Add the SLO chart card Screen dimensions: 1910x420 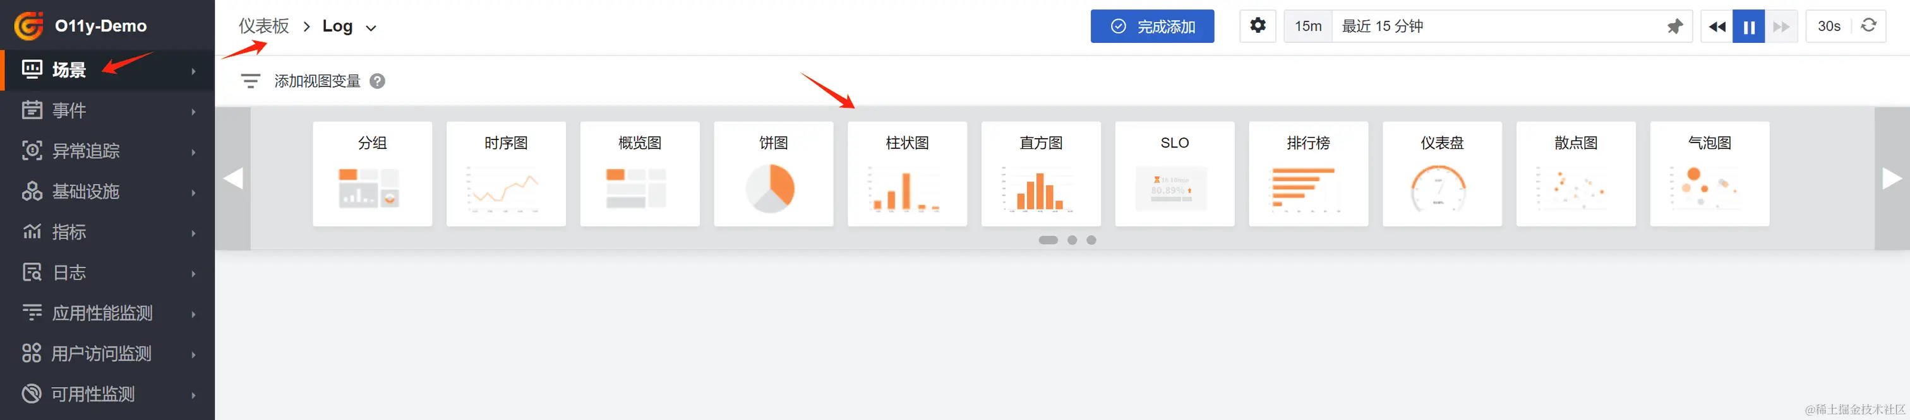(x=1174, y=174)
